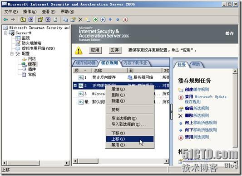Select 监视 in the console tree
Viewport: 242px width, 176px height.
tap(25, 38)
